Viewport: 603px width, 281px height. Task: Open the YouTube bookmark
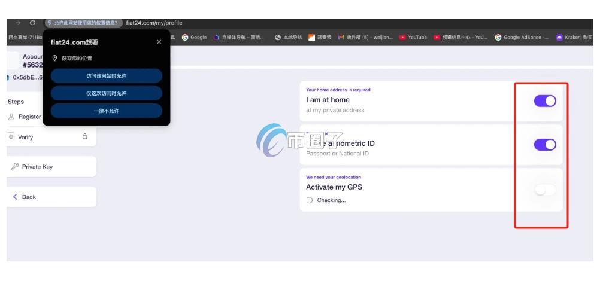point(413,37)
